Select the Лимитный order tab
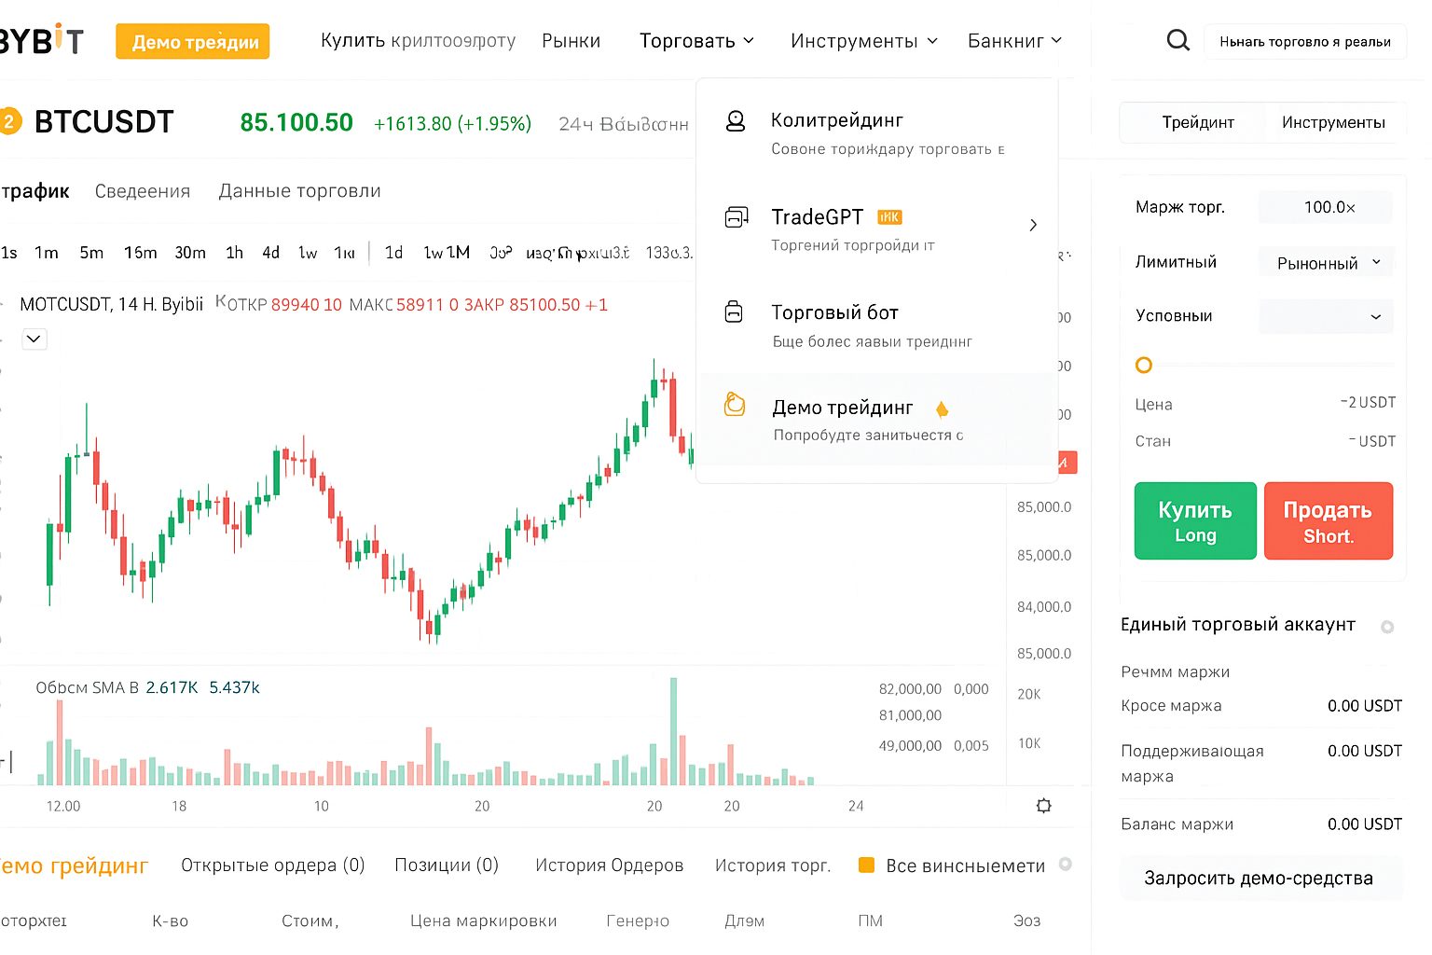 1176,262
